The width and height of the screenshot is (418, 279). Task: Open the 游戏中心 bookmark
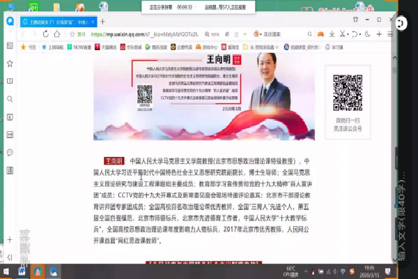(207, 47)
